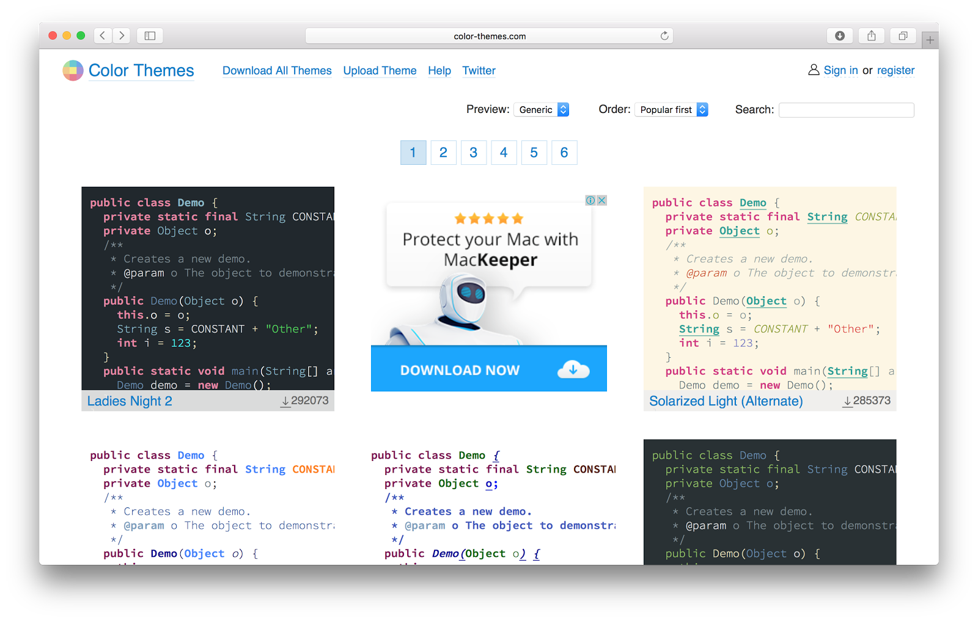Close the MacKeeper ad with X

coord(601,200)
